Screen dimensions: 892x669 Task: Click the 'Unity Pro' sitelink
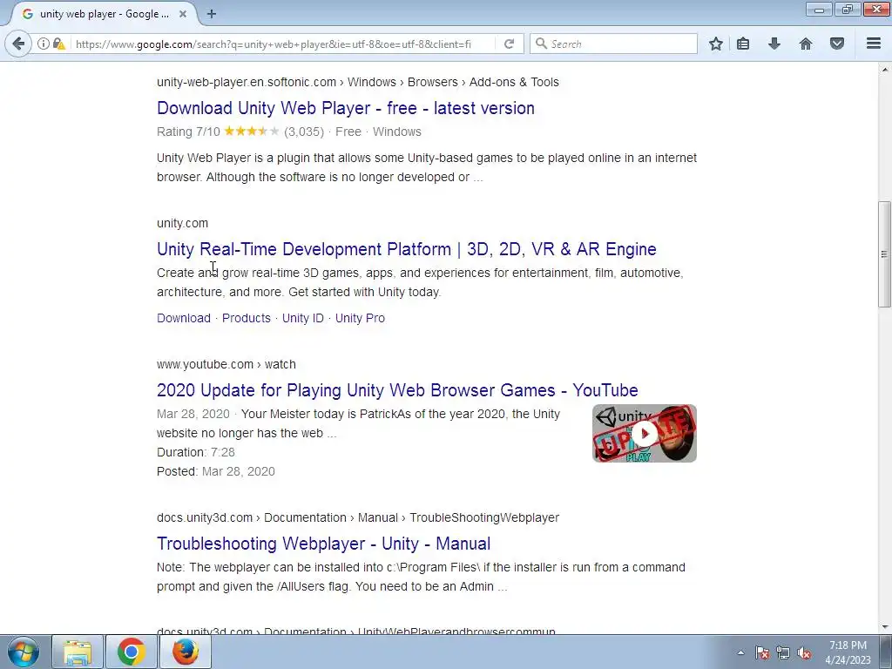360,318
